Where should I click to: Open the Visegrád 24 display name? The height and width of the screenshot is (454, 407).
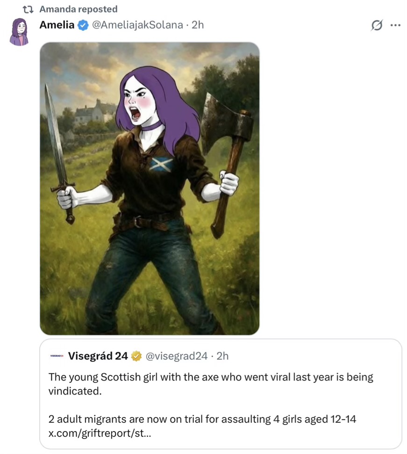[98, 356]
